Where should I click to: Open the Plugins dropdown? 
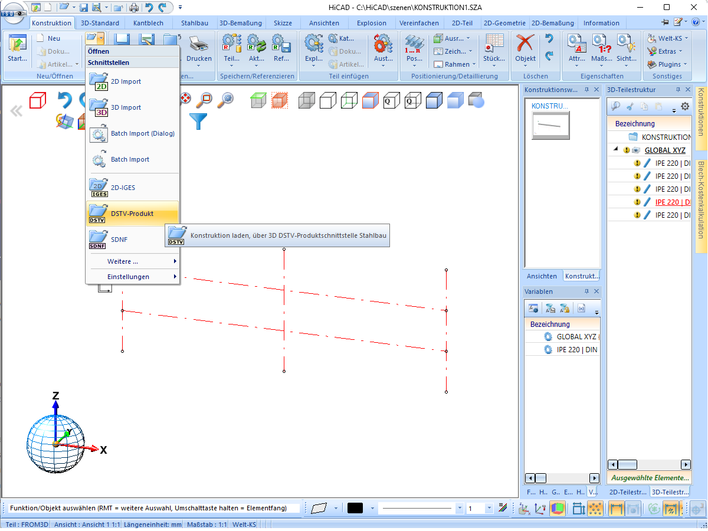[x=667, y=64]
